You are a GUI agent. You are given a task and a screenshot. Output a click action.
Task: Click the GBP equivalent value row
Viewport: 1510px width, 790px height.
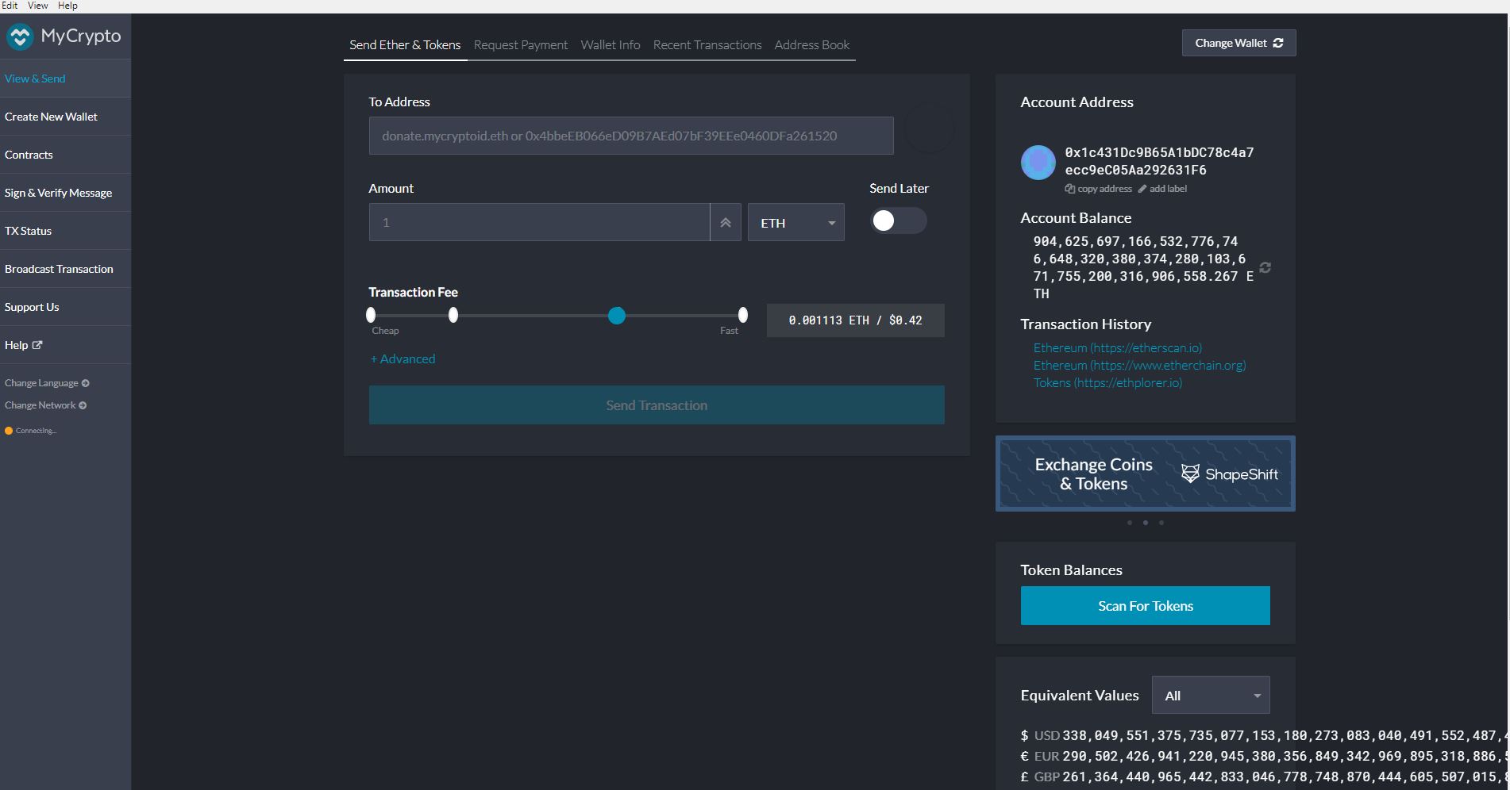[1265, 777]
